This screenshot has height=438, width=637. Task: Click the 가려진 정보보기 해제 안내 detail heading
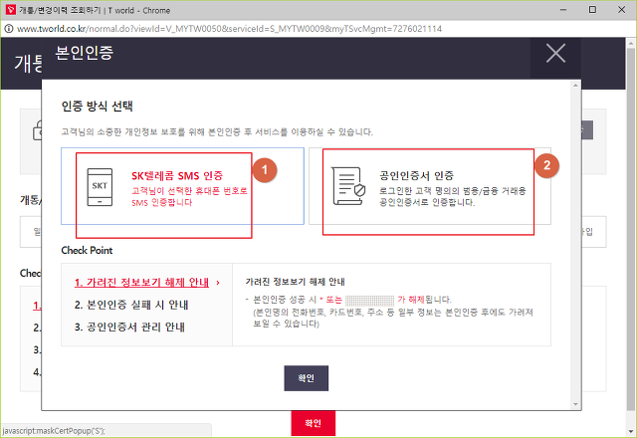pos(296,282)
